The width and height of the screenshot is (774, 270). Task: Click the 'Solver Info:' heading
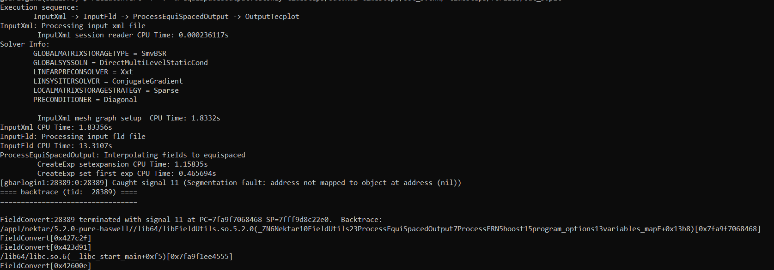coord(24,44)
